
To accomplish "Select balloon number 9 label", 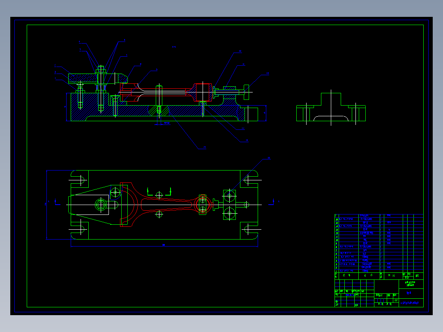I will point(157,70).
